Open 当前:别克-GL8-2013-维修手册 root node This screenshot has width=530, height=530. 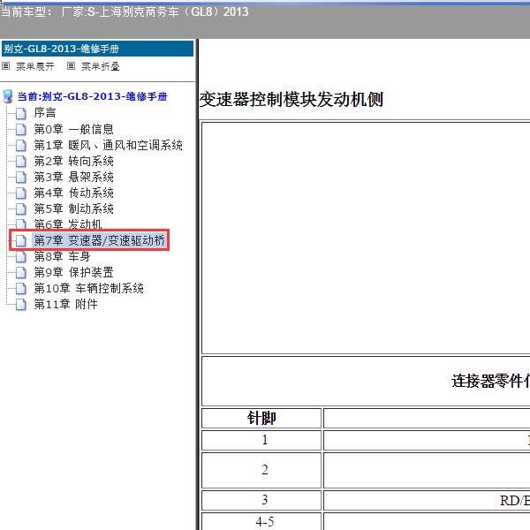click(x=92, y=96)
